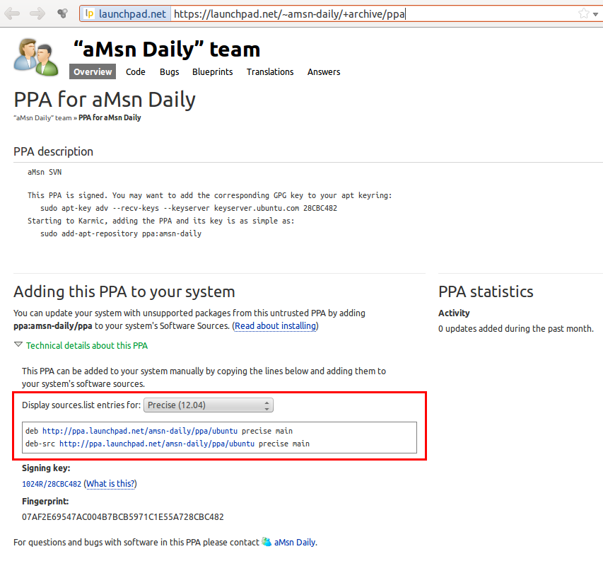Click the Launchpad site identity badge
This screenshot has width=603, height=561.
tap(126, 14)
